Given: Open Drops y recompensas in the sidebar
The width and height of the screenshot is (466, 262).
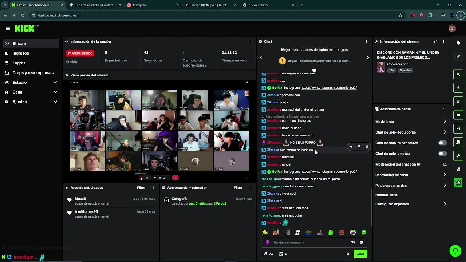Looking at the screenshot, I should point(31,73).
